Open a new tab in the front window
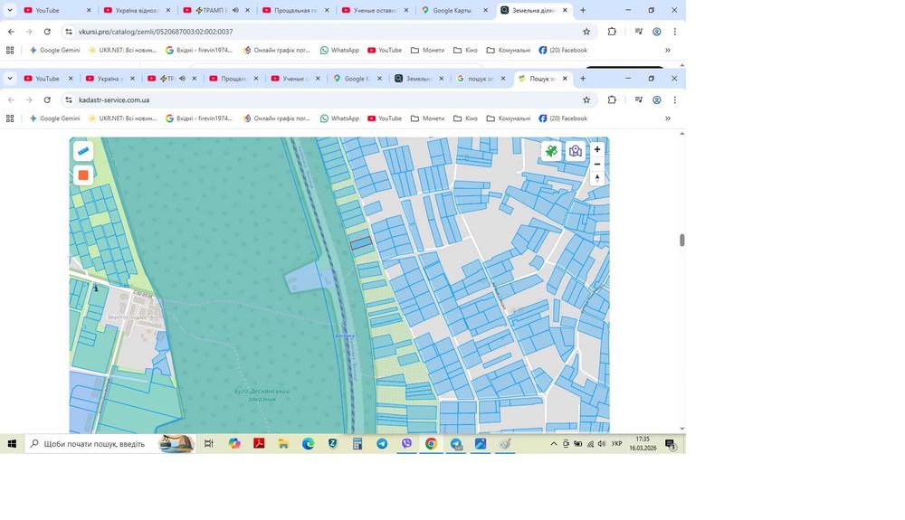This screenshot has width=905, height=520. (583, 79)
